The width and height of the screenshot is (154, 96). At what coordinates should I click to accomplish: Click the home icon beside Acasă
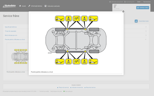(x=20, y=6)
